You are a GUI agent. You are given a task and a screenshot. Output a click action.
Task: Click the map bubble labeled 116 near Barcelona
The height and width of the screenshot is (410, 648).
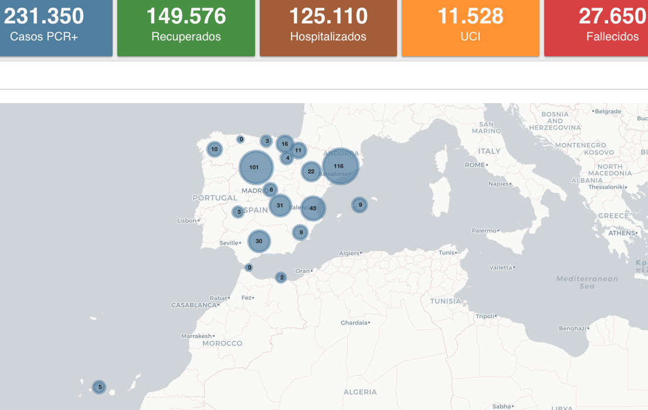340,166
